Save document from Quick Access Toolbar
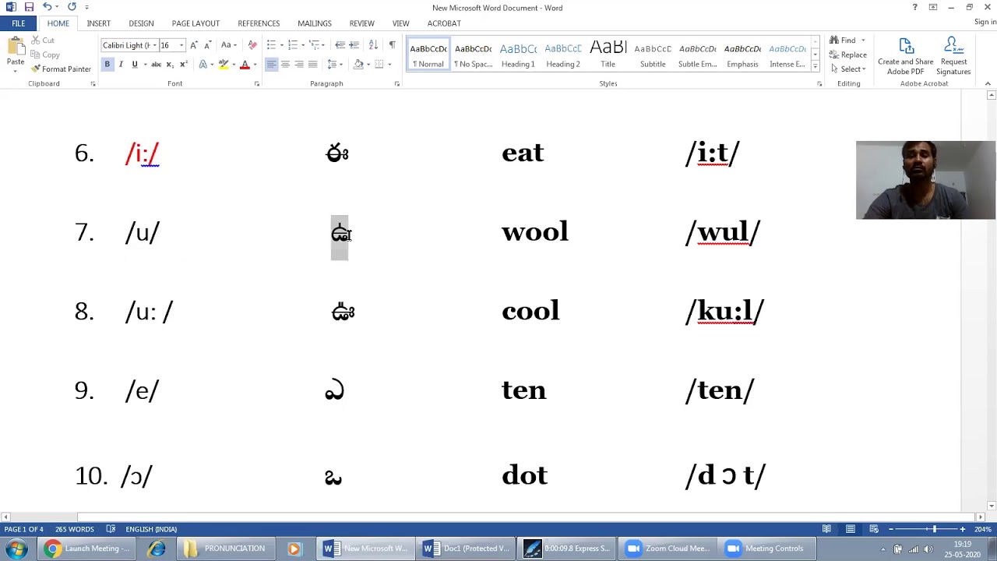 pyautogui.click(x=29, y=7)
